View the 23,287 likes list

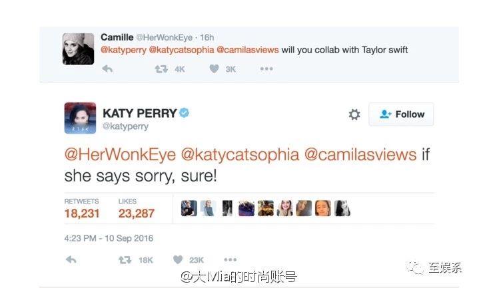tap(137, 209)
